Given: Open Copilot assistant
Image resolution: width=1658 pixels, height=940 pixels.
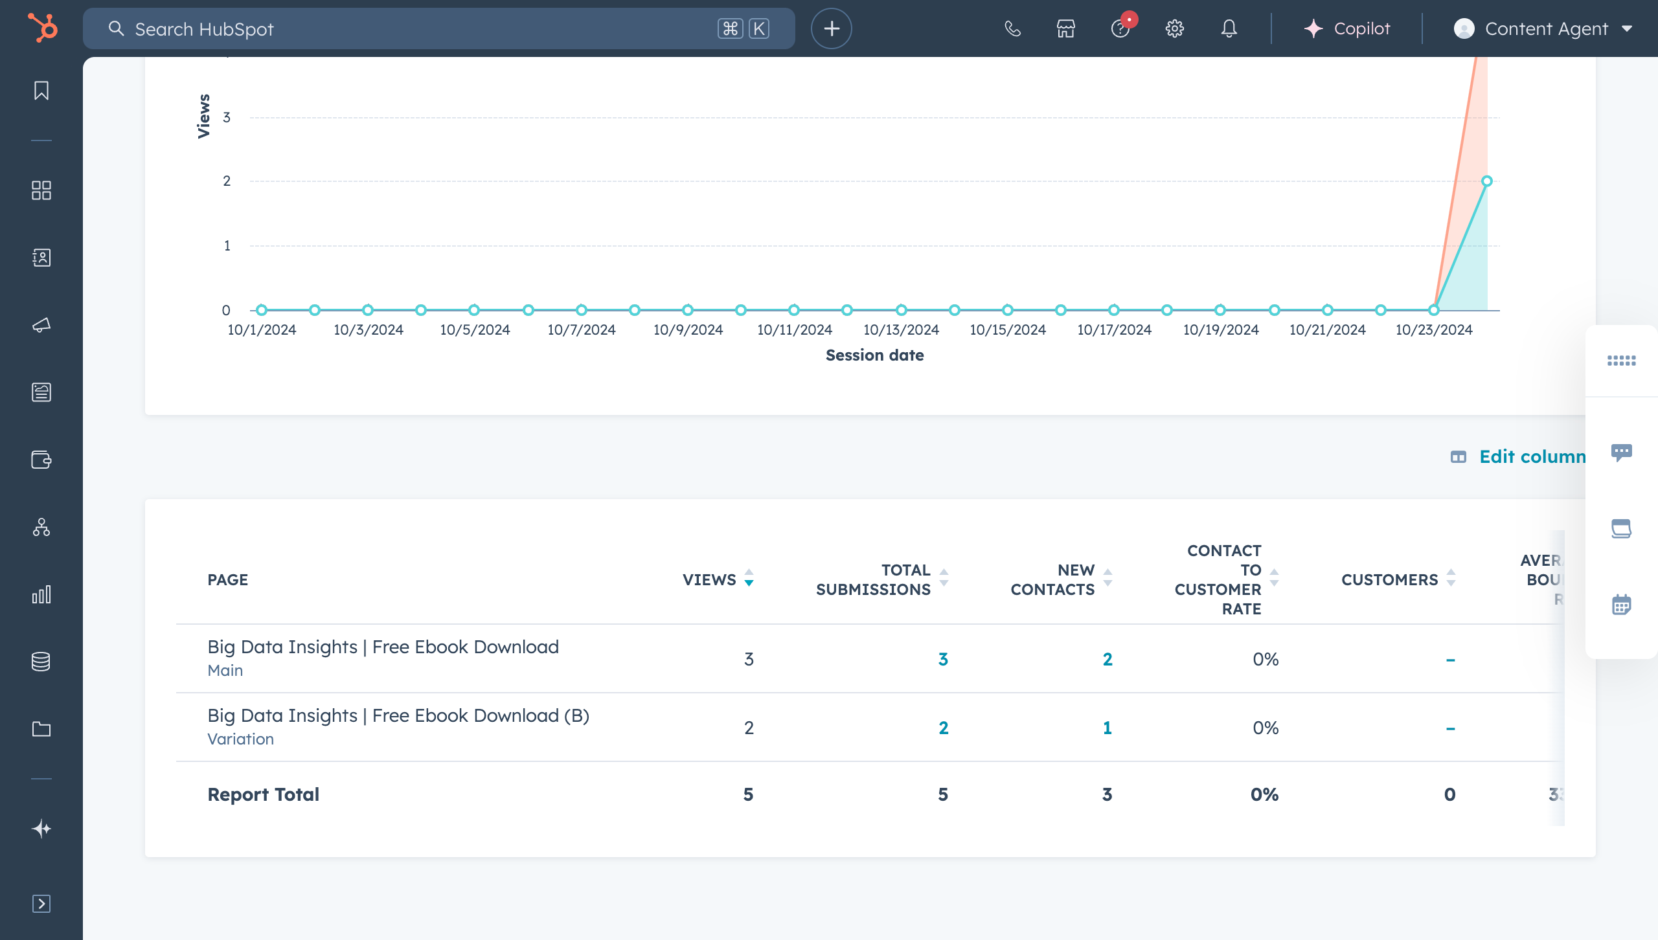Looking at the screenshot, I should point(1347,28).
